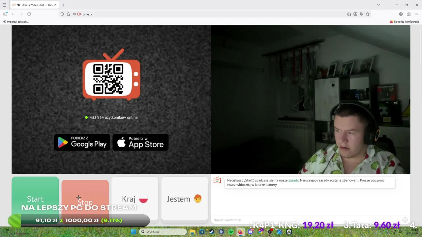The image size is (422, 237).
Task: Click the Wyszukaj taskbar search box
Action: point(163,232)
